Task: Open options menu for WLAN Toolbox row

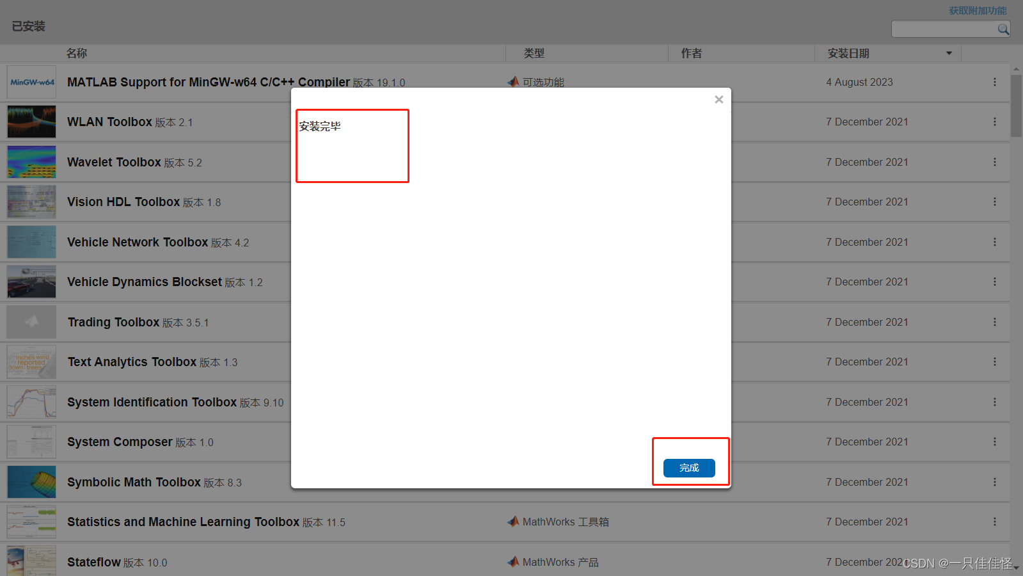Action: [x=995, y=122]
